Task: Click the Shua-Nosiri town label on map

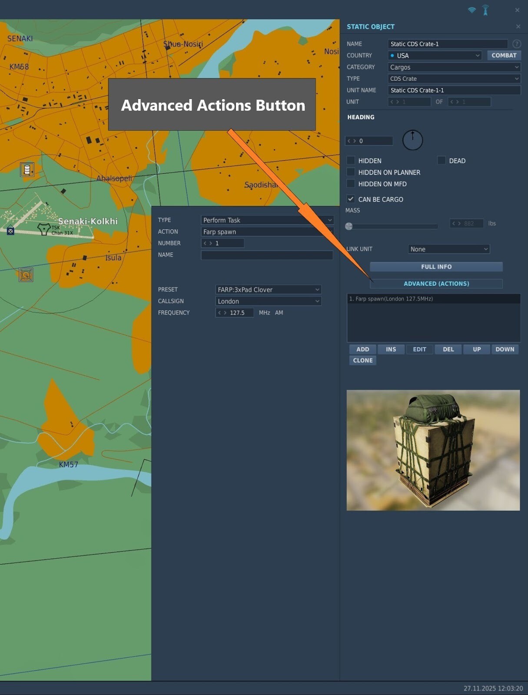Action: pyautogui.click(x=183, y=44)
